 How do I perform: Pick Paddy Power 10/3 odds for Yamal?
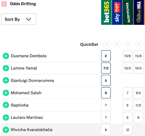click(x=128, y=68)
